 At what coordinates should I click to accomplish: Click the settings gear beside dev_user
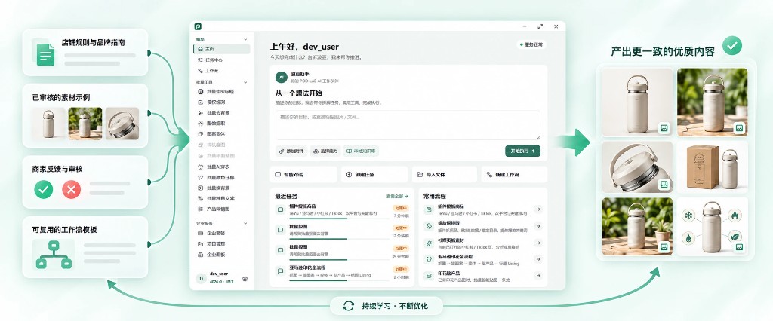click(245, 279)
